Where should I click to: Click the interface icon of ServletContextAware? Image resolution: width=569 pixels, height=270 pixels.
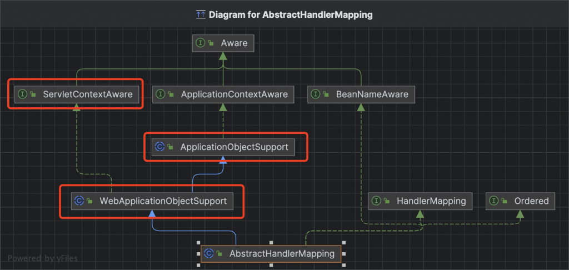22,94
